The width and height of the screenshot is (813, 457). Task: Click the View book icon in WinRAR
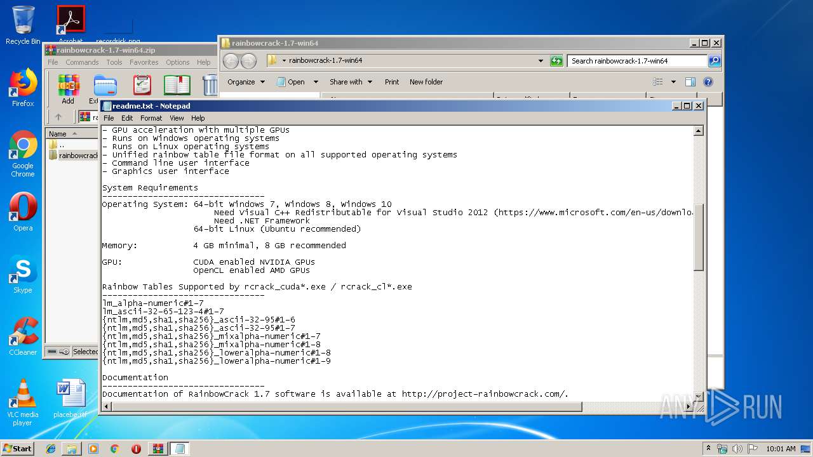click(177, 85)
